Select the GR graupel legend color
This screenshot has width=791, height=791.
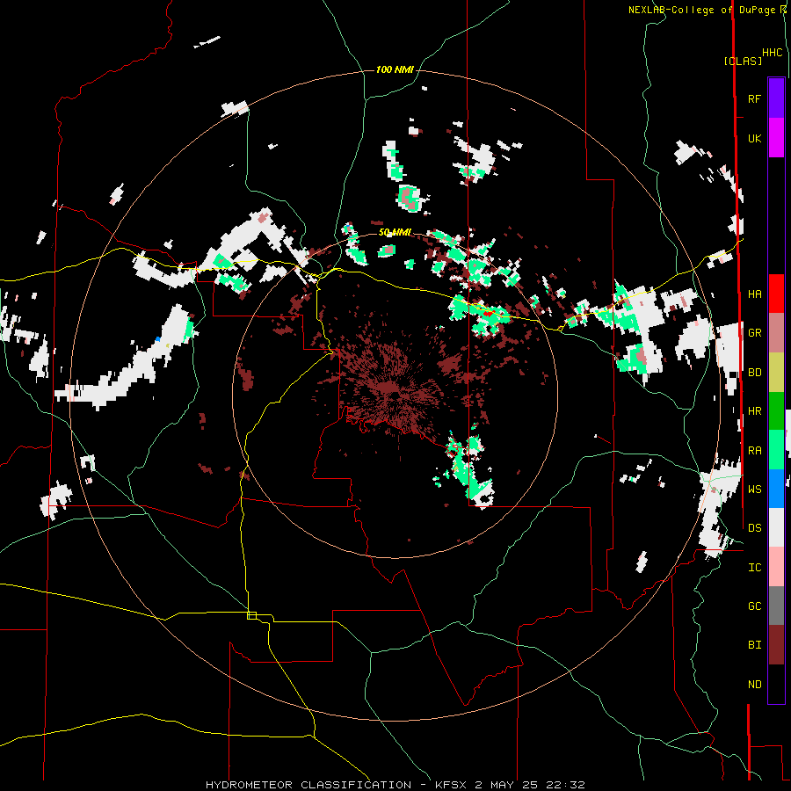[x=776, y=332]
